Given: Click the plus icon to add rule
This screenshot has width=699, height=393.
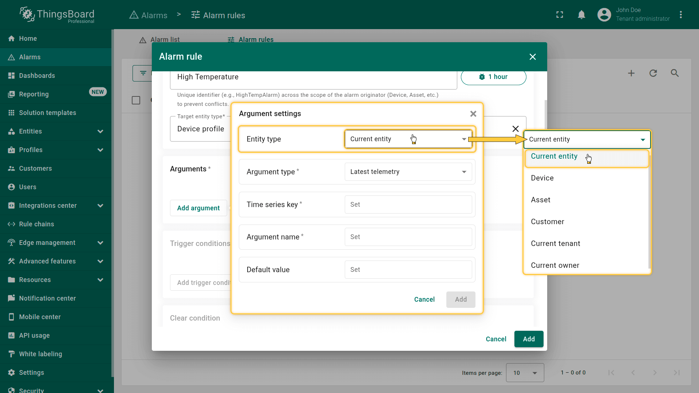Looking at the screenshot, I should coord(631,73).
